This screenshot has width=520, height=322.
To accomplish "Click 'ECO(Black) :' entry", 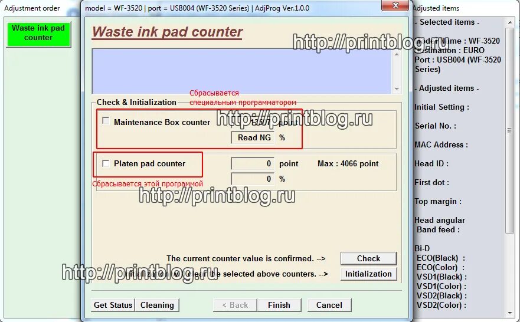I will 441,258.
